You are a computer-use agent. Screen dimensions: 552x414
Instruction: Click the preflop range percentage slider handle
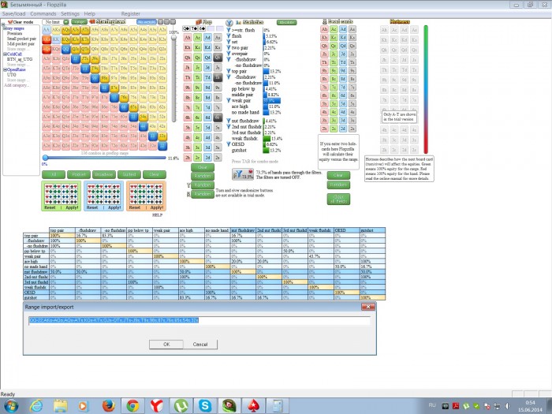[46, 158]
